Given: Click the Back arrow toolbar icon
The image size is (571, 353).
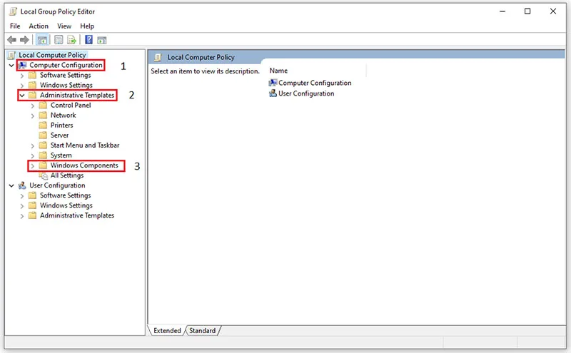Looking at the screenshot, I should click(x=11, y=40).
